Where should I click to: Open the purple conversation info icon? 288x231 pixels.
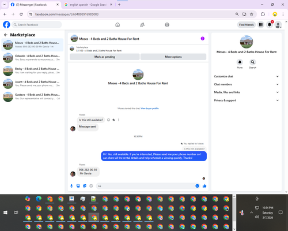tap(203, 39)
